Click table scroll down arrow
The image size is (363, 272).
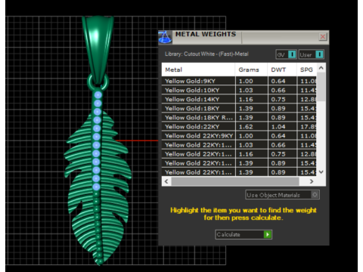point(321,172)
